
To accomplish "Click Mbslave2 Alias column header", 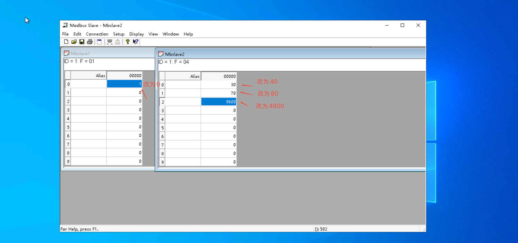I will tap(183, 76).
